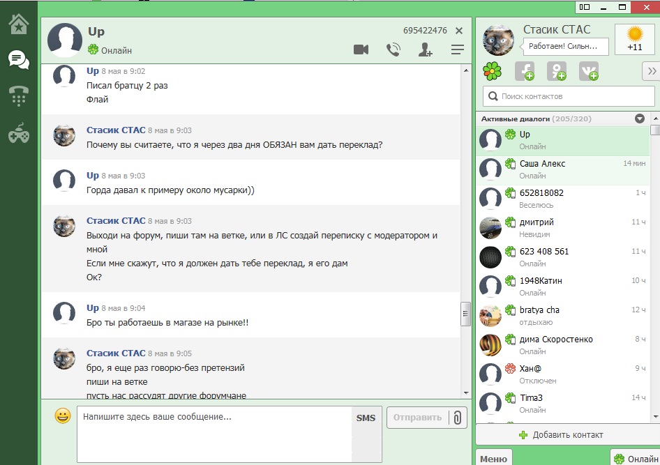Open the chat with 652818082
This screenshot has width=660, height=465.
pyautogui.click(x=563, y=199)
